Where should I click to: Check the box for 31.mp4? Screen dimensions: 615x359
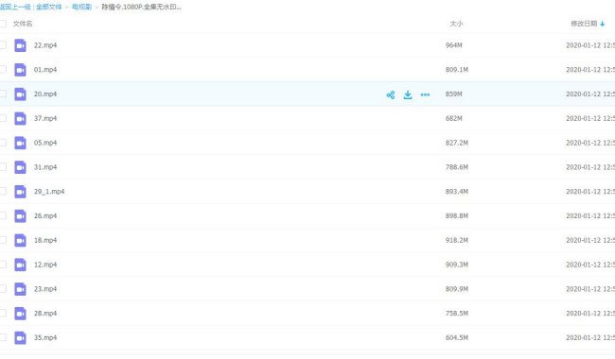[3, 167]
